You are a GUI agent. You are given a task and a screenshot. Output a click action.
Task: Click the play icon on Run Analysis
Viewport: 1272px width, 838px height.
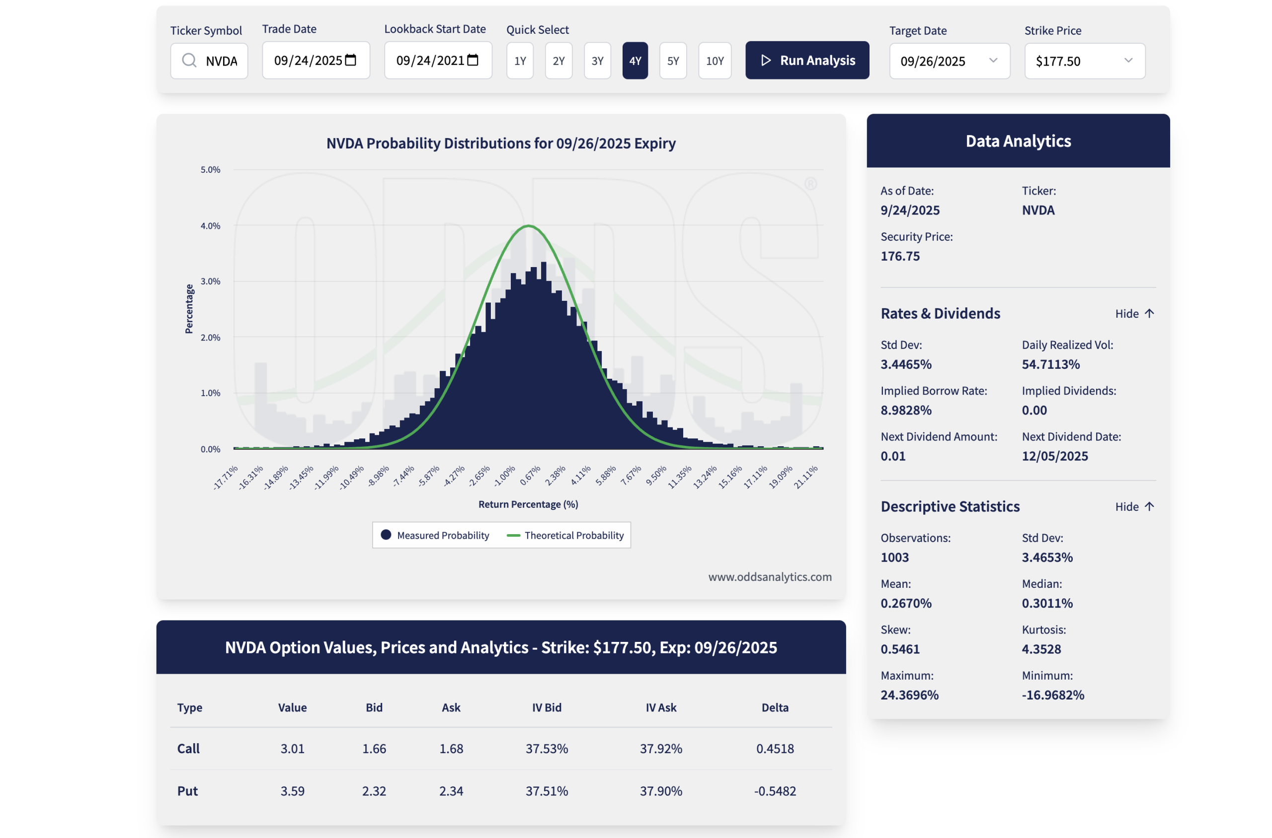[766, 61]
